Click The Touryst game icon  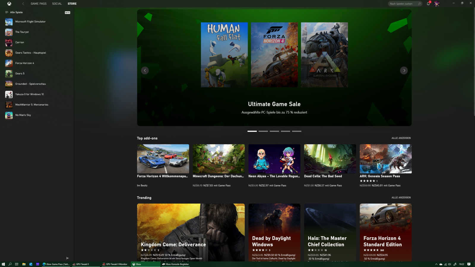click(x=9, y=32)
